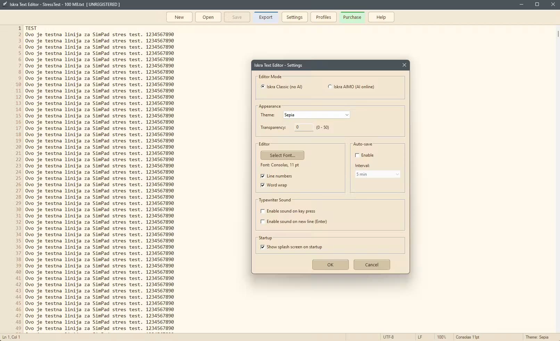Click the Settings toolbar button
Screen dimensions: 560x341
[295, 17]
